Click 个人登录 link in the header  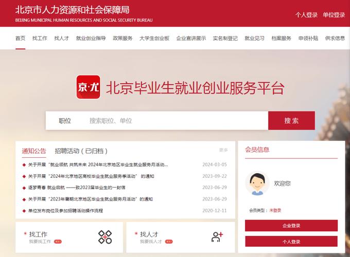point(306,15)
